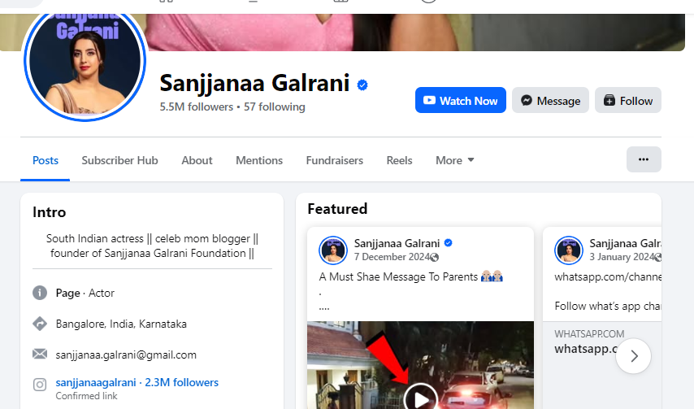
Task: Click the location icon beside Bangalore
Action: 40,324
